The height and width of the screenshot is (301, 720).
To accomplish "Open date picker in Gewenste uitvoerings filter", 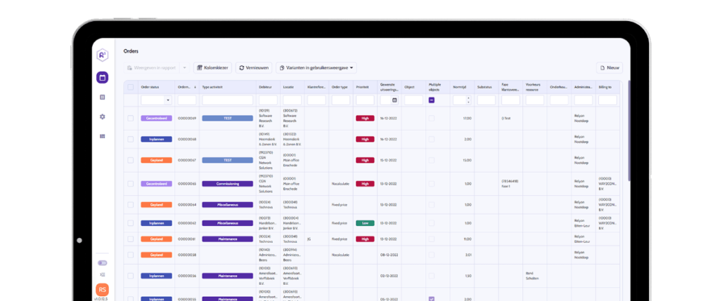I will pos(394,100).
